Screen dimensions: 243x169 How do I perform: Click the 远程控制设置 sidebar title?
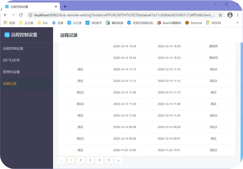coord(24,35)
